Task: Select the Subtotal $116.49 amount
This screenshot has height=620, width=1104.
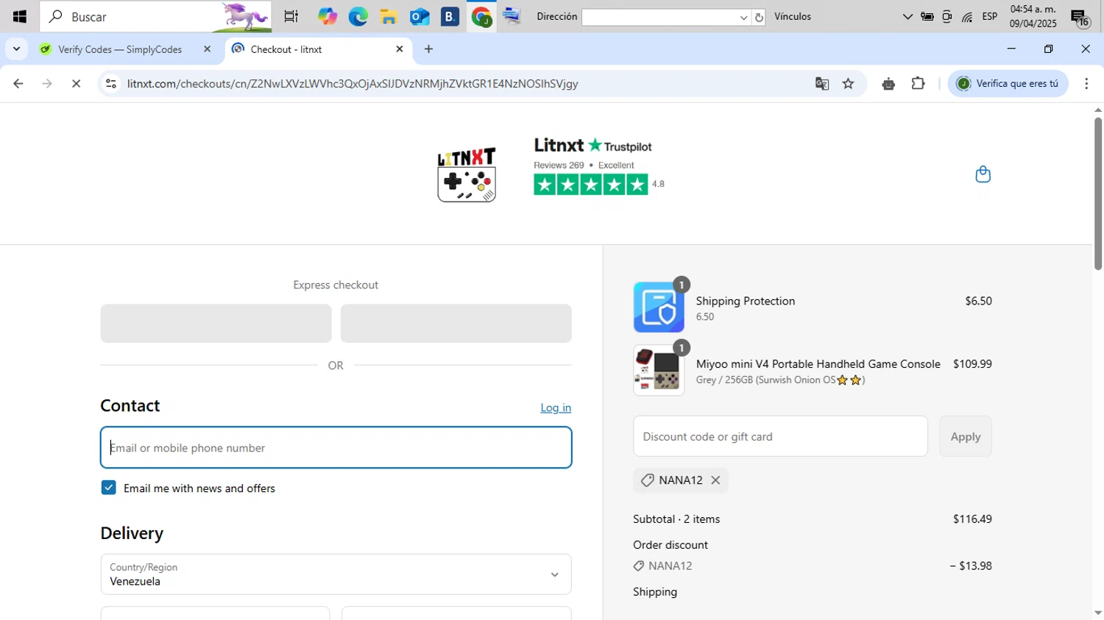Action: click(972, 519)
